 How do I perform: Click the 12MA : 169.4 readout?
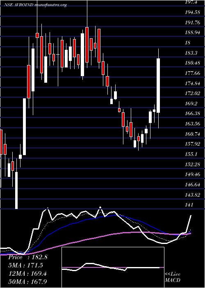(x=27, y=274)
